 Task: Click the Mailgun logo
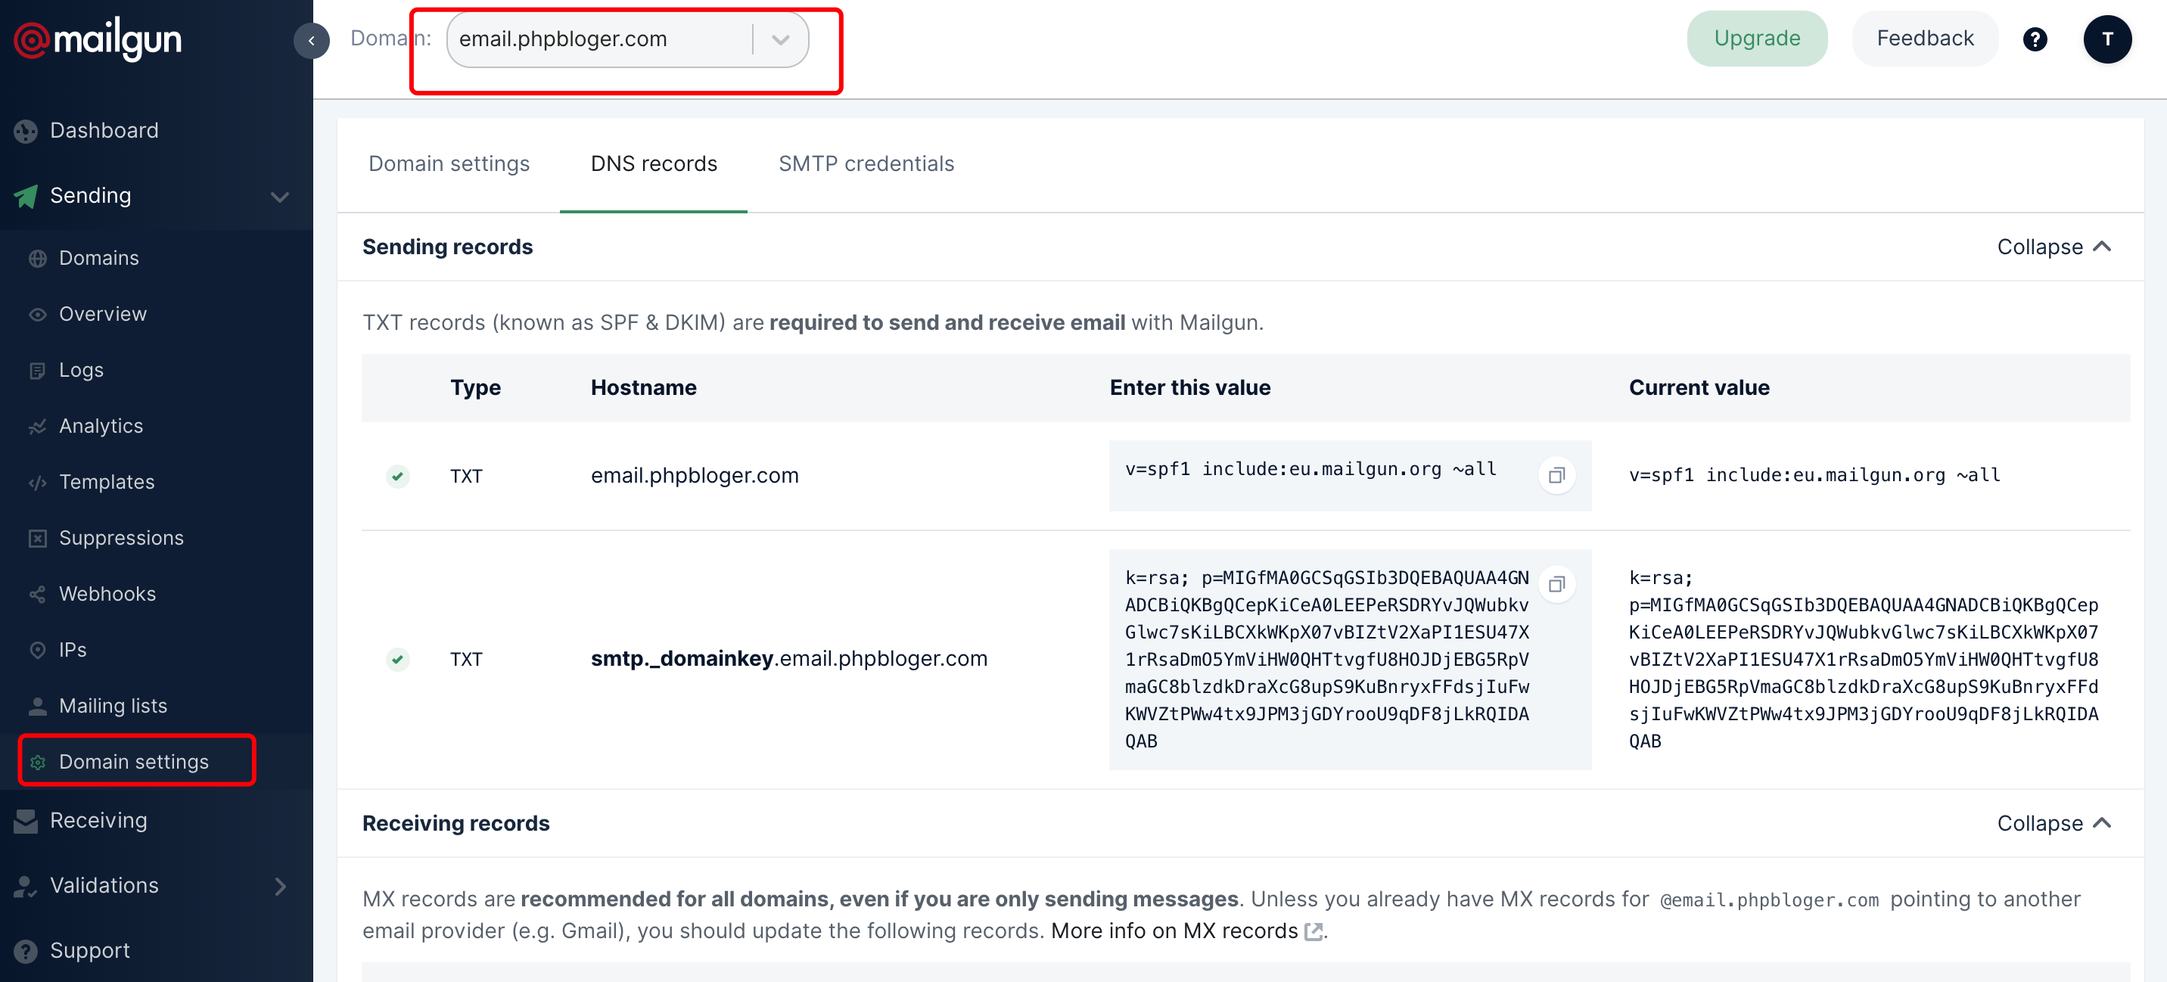(x=98, y=39)
